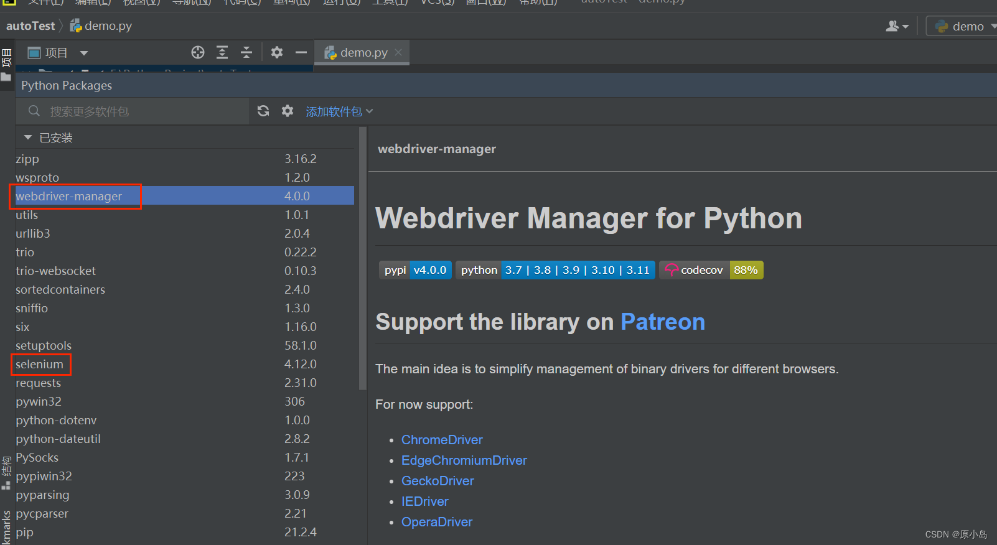The width and height of the screenshot is (997, 545).
Task: Open Python Packages settings gear icon
Action: pos(288,111)
